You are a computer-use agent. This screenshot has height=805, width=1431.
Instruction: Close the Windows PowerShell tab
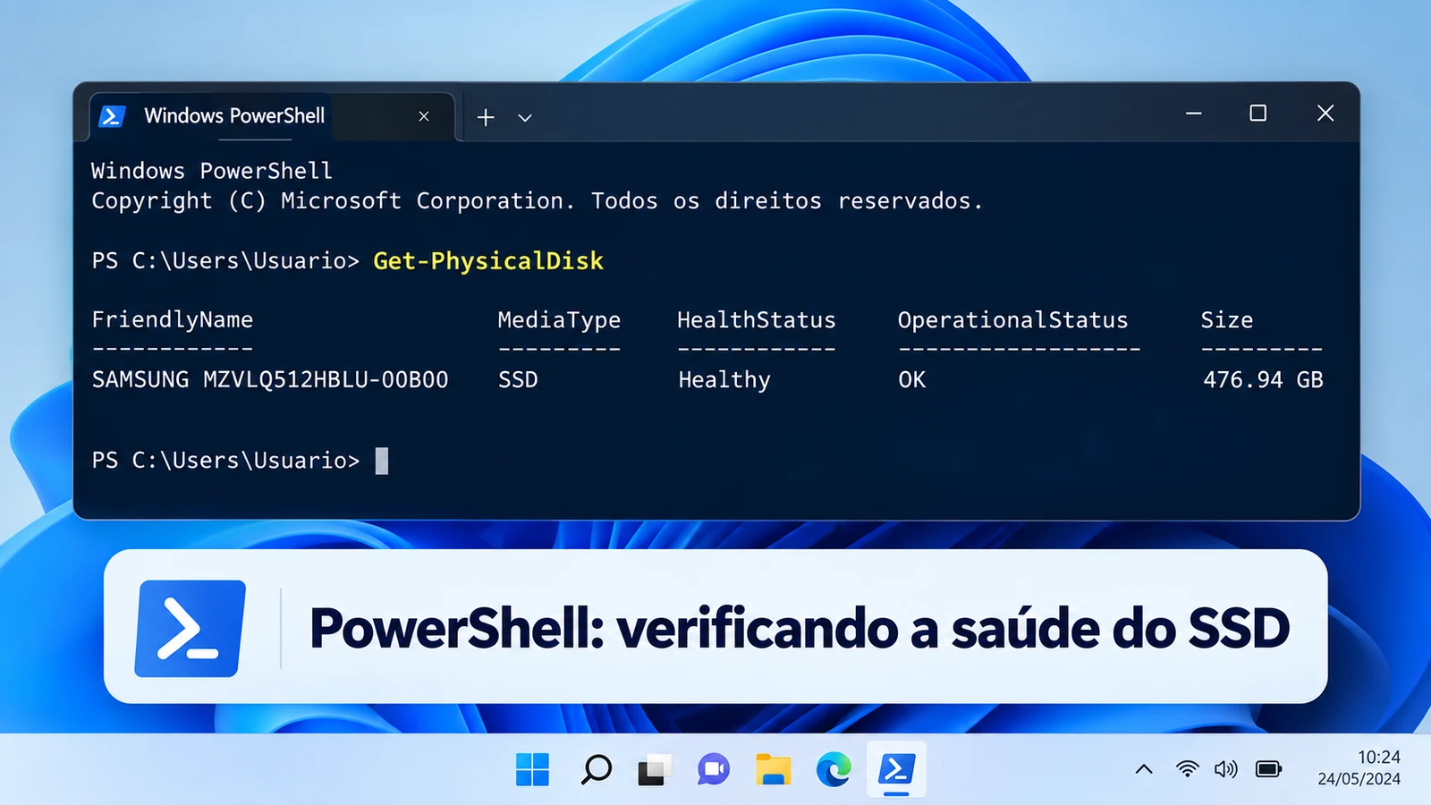[x=424, y=116]
